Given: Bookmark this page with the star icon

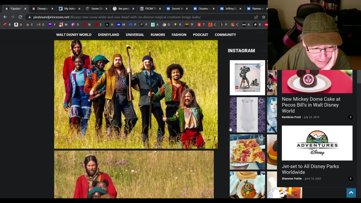Looking at the screenshot, I should click(x=264, y=17).
